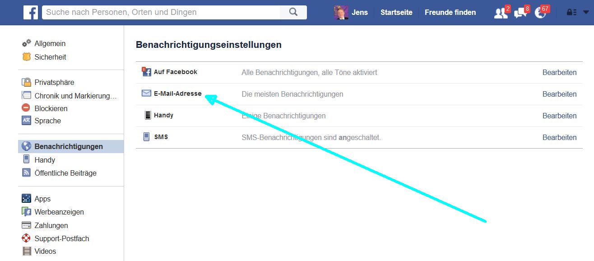Image resolution: width=594 pixels, height=261 pixels.
Task: Open Support-Postfach
Action: click(x=62, y=238)
